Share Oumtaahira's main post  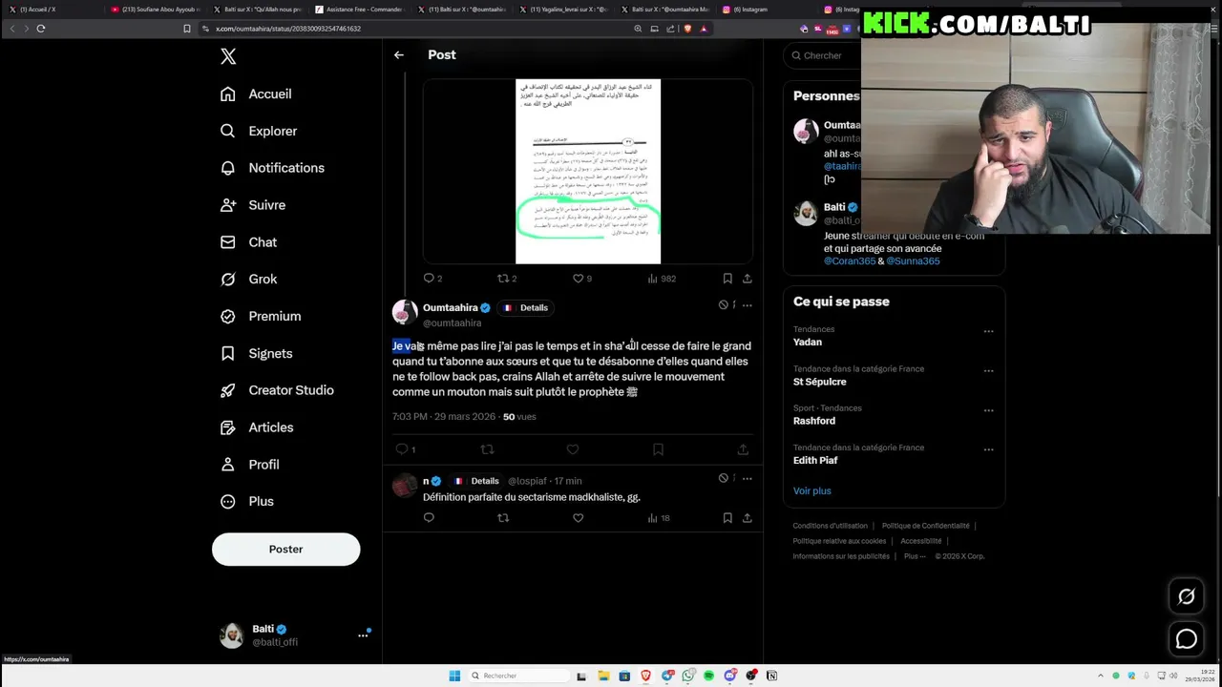click(743, 449)
